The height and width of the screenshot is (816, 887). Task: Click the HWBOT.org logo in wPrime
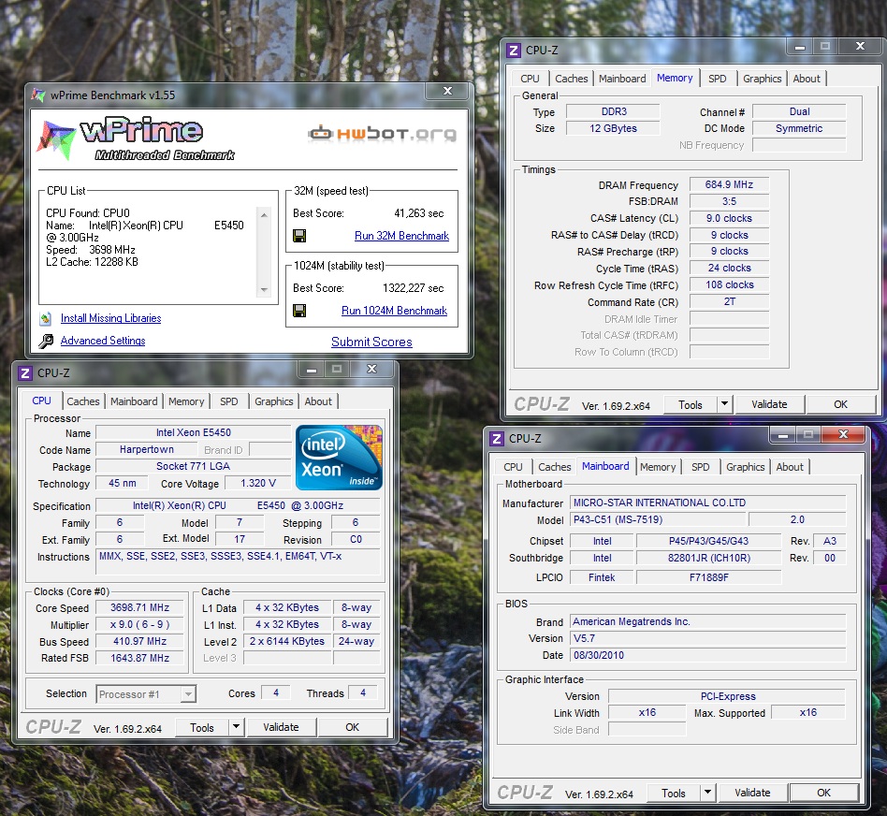pyautogui.click(x=383, y=134)
